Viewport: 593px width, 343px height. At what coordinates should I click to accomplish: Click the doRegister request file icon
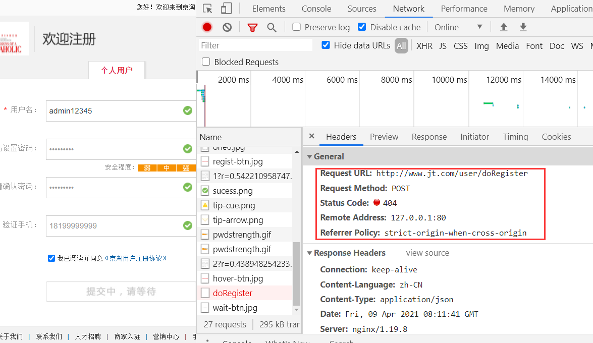click(x=205, y=293)
